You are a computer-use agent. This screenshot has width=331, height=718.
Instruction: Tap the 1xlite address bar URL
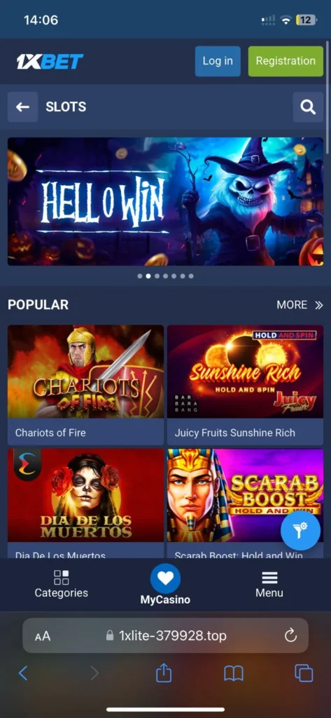coord(172,635)
